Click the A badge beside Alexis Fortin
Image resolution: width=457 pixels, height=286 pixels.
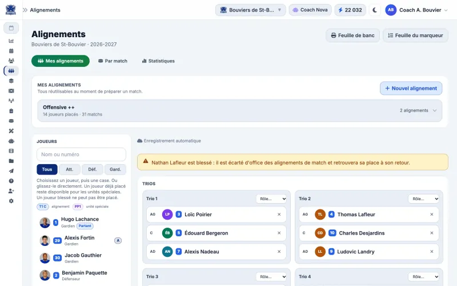click(118, 240)
